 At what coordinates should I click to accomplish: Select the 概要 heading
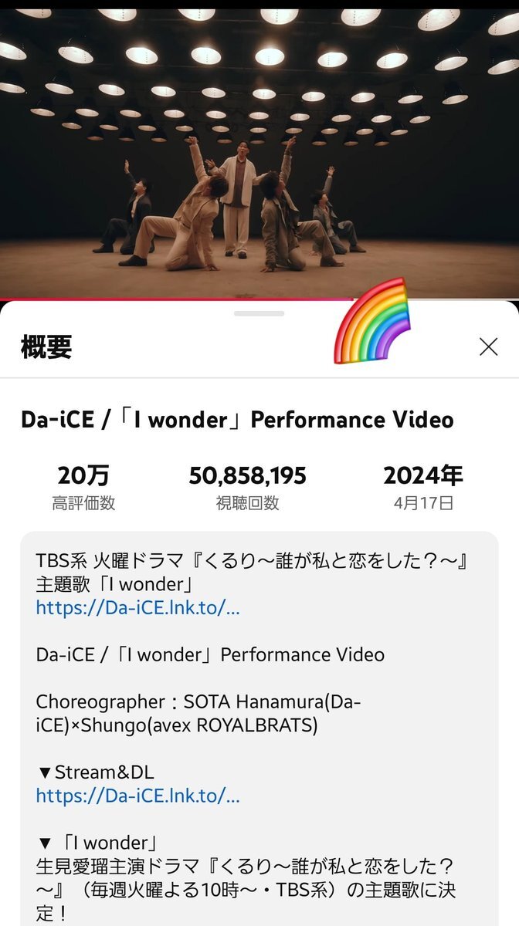click(x=46, y=347)
